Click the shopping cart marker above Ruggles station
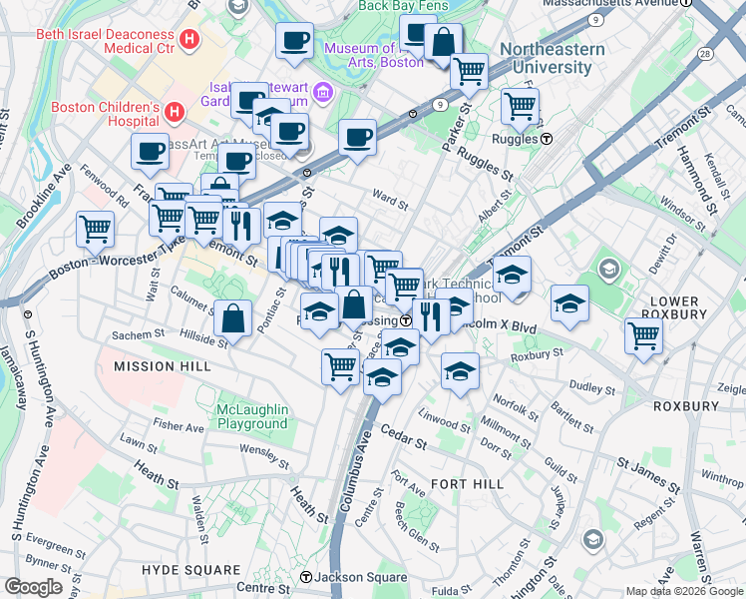The height and width of the screenshot is (599, 746). [x=520, y=107]
